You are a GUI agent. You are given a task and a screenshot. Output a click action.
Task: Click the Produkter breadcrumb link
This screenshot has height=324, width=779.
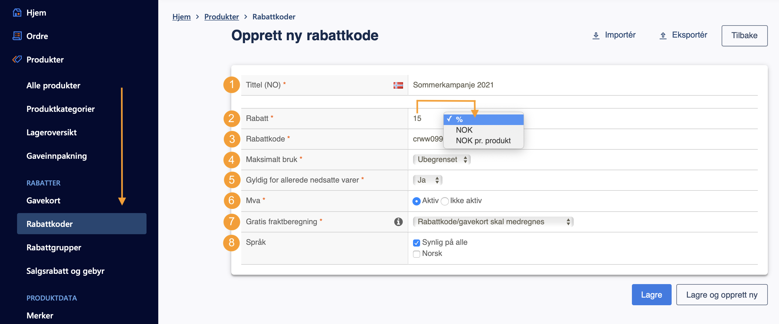coord(222,17)
